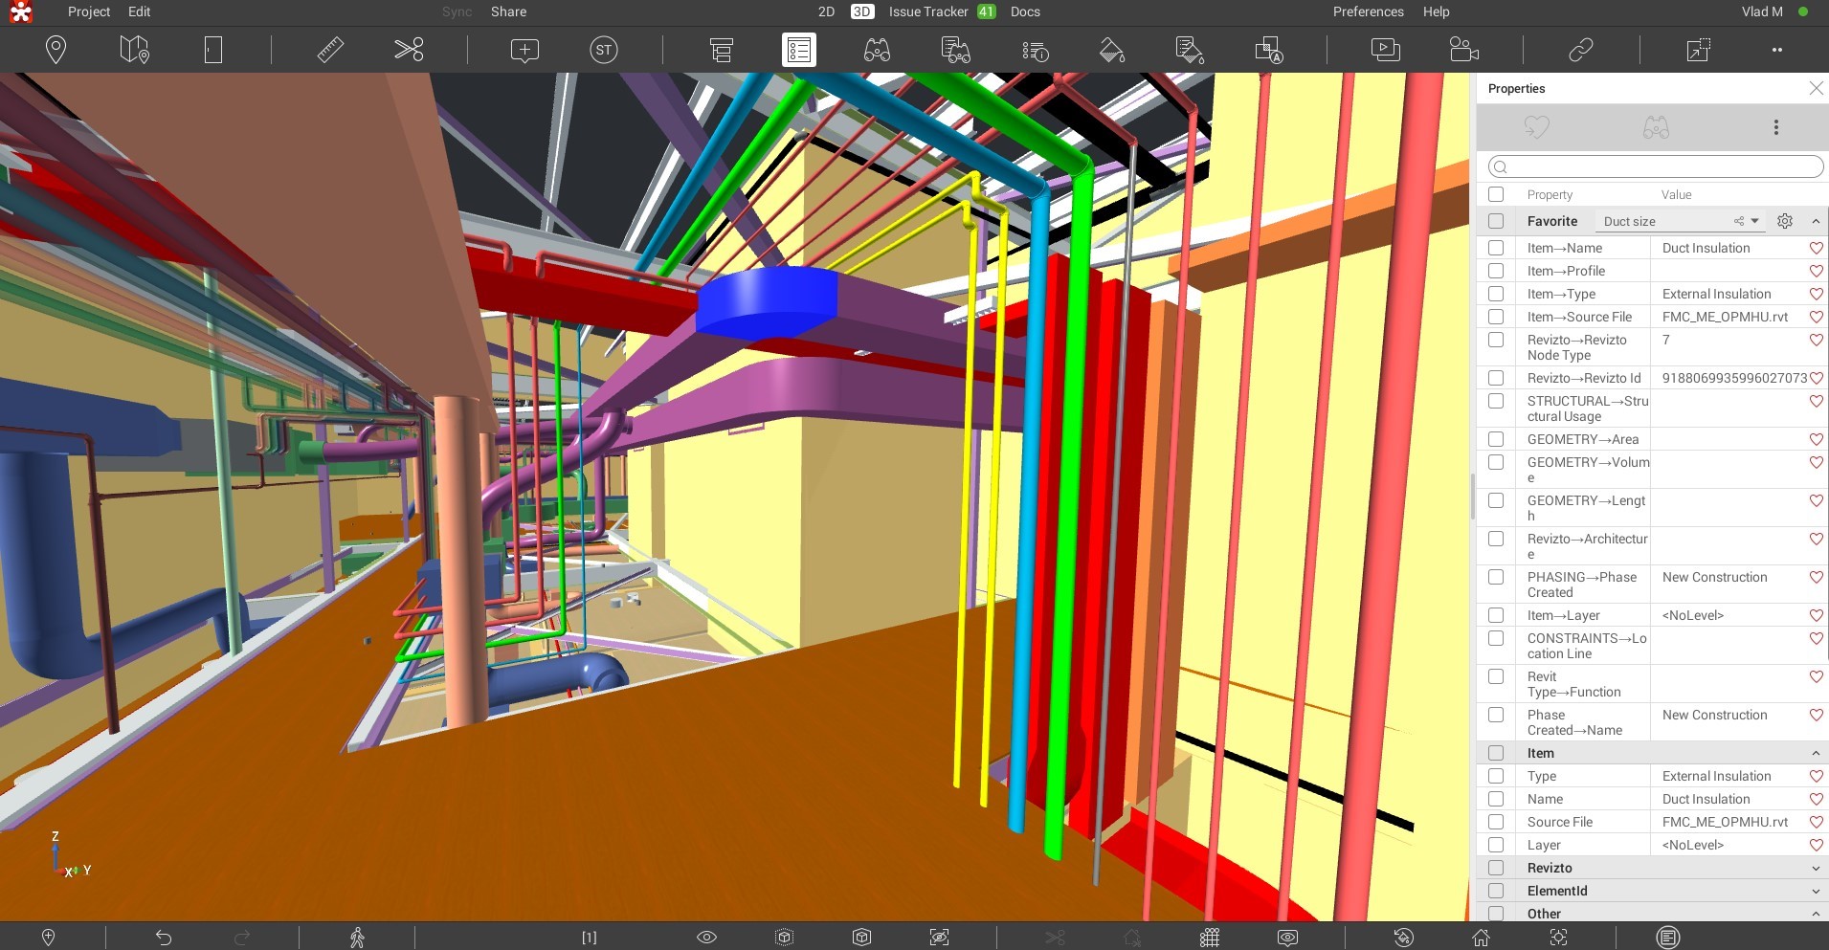Click the link sharing icon in the toolbar
The height and width of the screenshot is (950, 1829).
(1579, 49)
